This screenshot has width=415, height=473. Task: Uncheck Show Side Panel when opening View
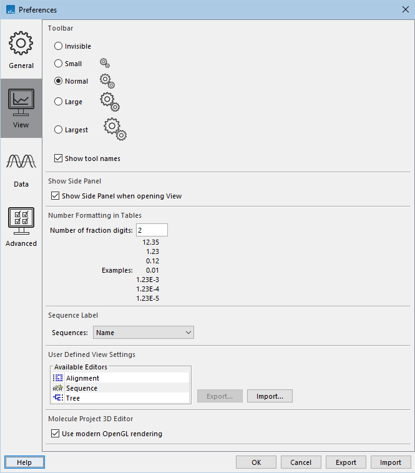pyautogui.click(x=56, y=196)
